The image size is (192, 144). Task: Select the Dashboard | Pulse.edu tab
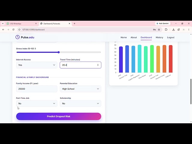coord(55,23)
